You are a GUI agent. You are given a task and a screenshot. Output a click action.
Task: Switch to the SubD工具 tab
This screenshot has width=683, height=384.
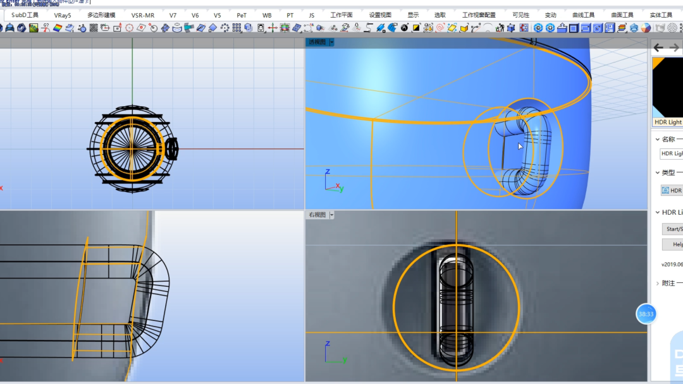click(x=25, y=15)
